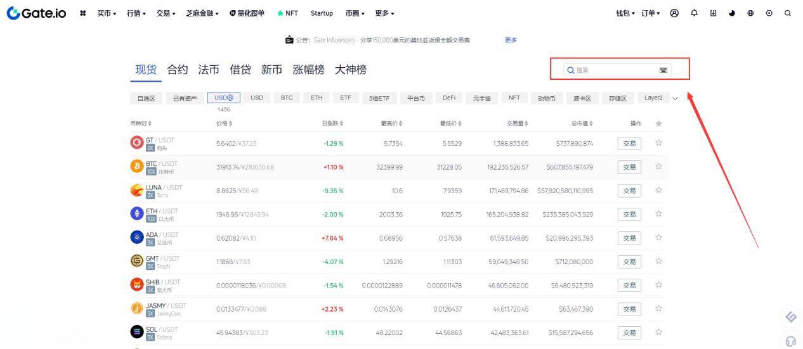Click the announcement briefcase icon

(289, 40)
